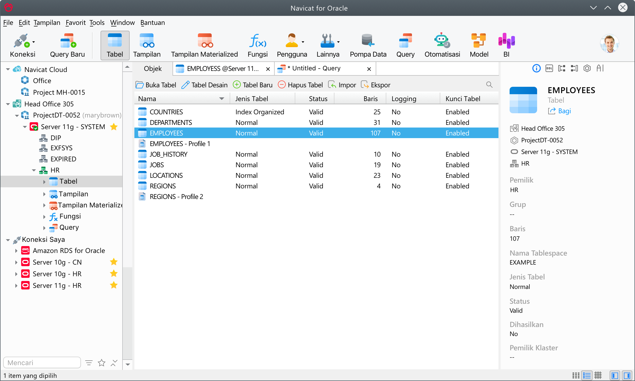Collapse the Koneksi Saya group

tap(8, 240)
